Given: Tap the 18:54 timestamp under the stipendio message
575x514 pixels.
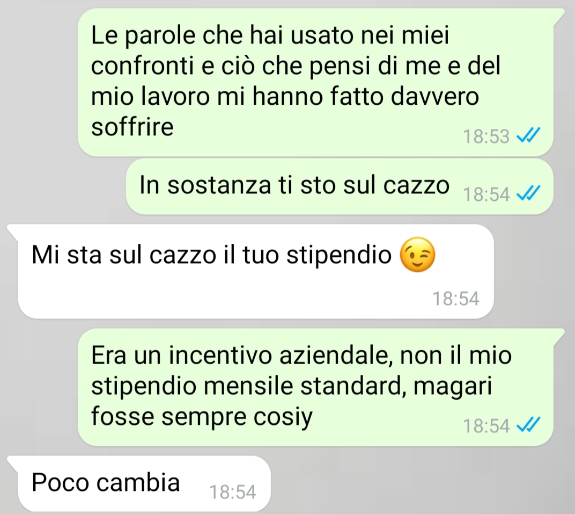Looking at the screenshot, I should [456, 299].
